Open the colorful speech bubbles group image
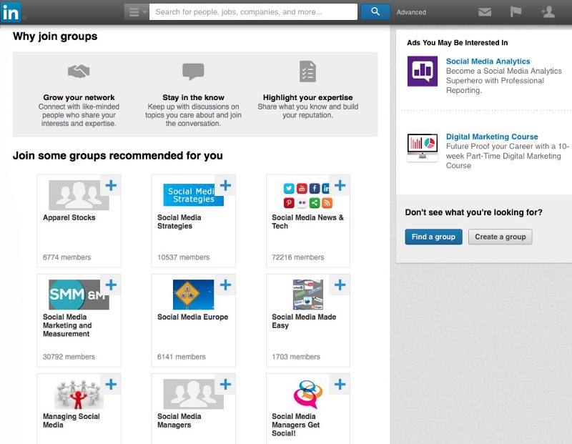The width and height of the screenshot is (572, 444). tap(308, 394)
